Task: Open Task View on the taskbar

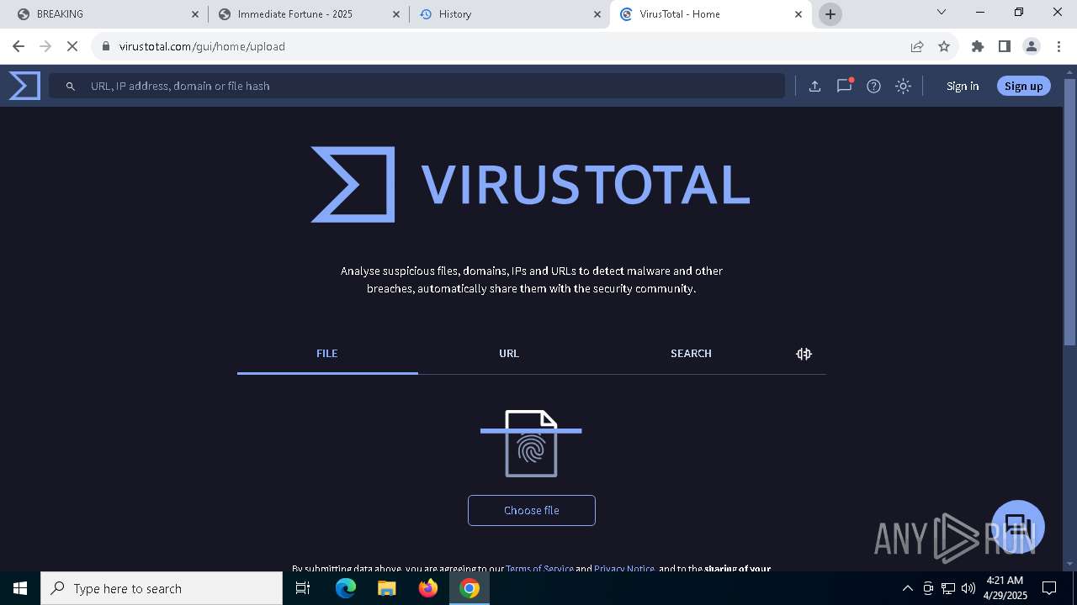Action: tap(304, 588)
